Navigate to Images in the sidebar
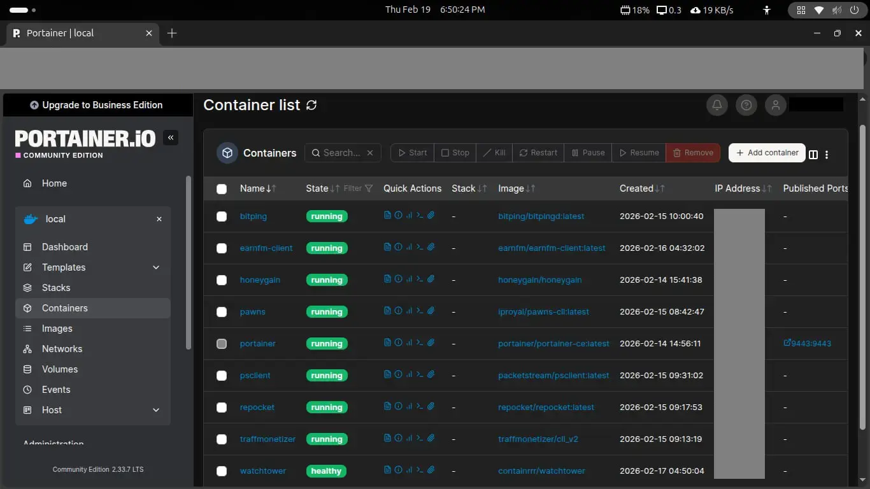The width and height of the screenshot is (870, 489). point(92,329)
